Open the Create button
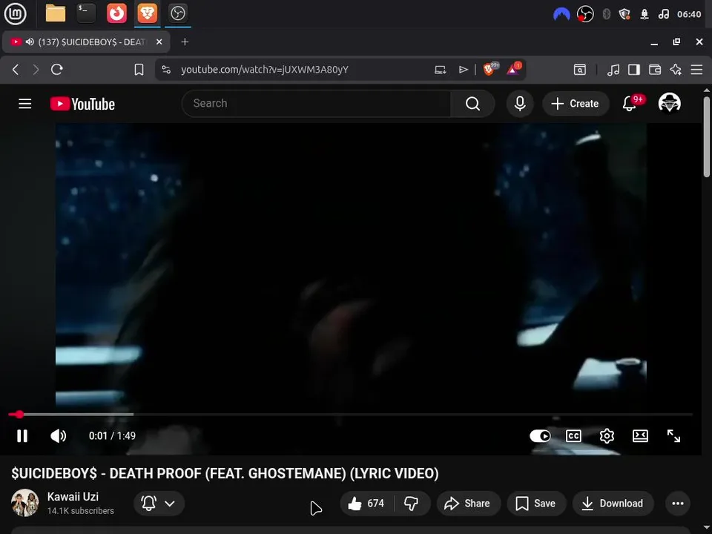Image resolution: width=712 pixels, height=534 pixels. coord(575,104)
